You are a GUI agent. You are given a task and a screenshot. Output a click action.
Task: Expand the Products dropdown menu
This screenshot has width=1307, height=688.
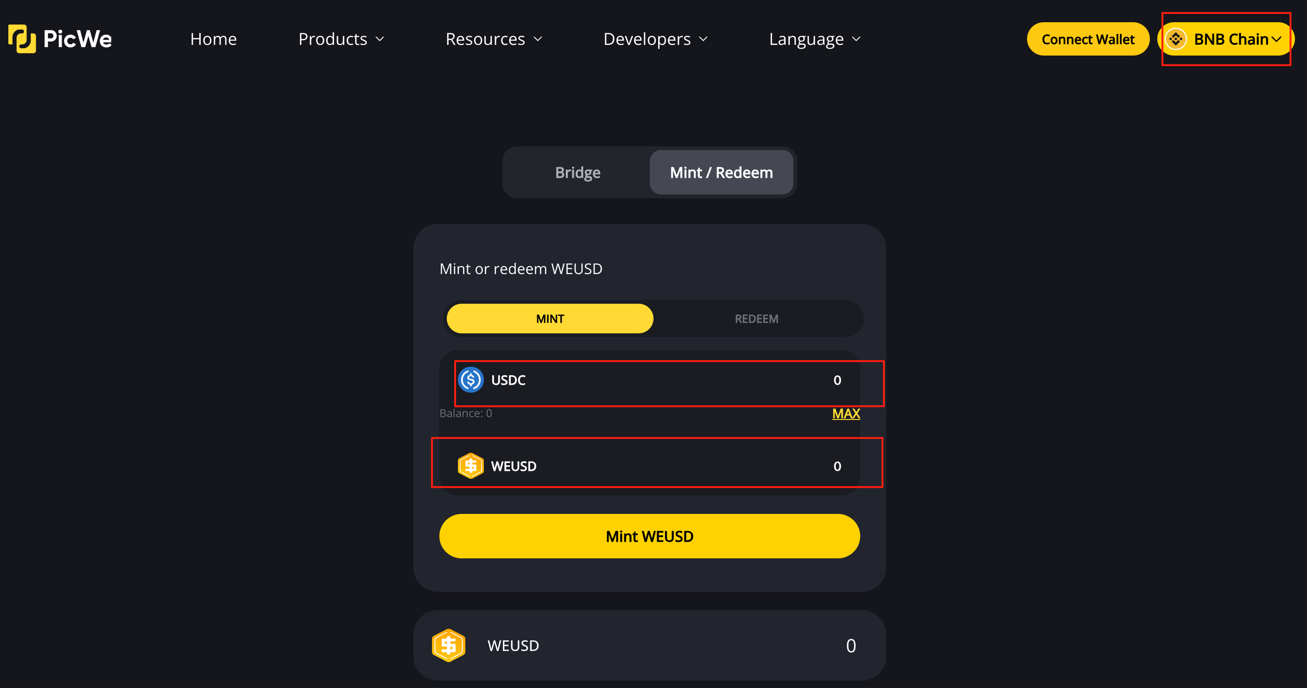coord(341,39)
